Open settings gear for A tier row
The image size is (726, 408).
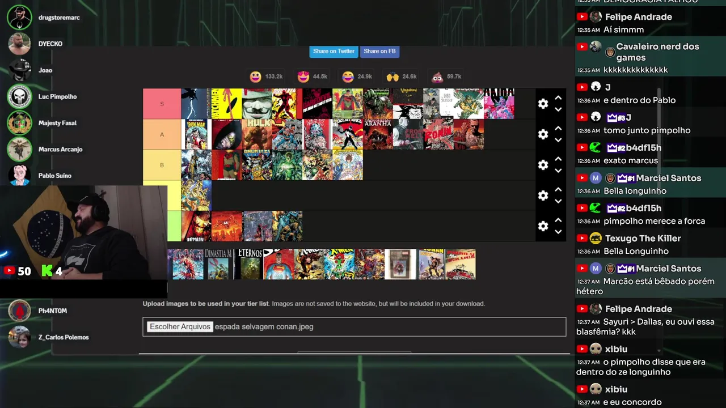543,134
